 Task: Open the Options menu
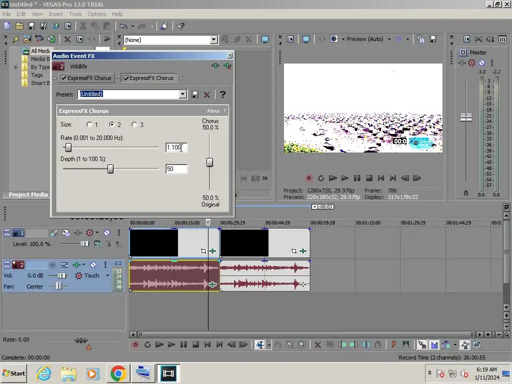pyautogui.click(x=96, y=14)
